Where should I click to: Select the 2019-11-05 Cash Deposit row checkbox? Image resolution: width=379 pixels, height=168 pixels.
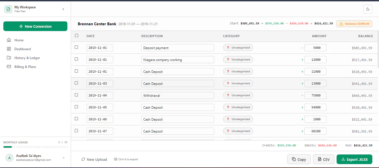76,107
